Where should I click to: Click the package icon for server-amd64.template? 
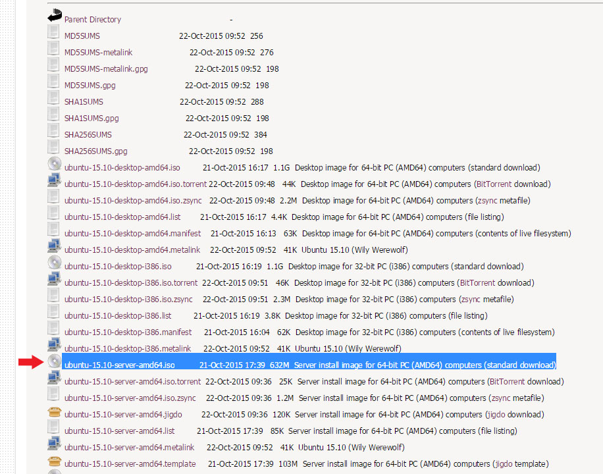point(55,461)
